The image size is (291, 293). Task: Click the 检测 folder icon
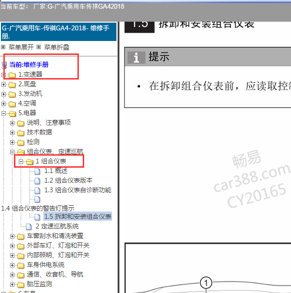point(21,143)
